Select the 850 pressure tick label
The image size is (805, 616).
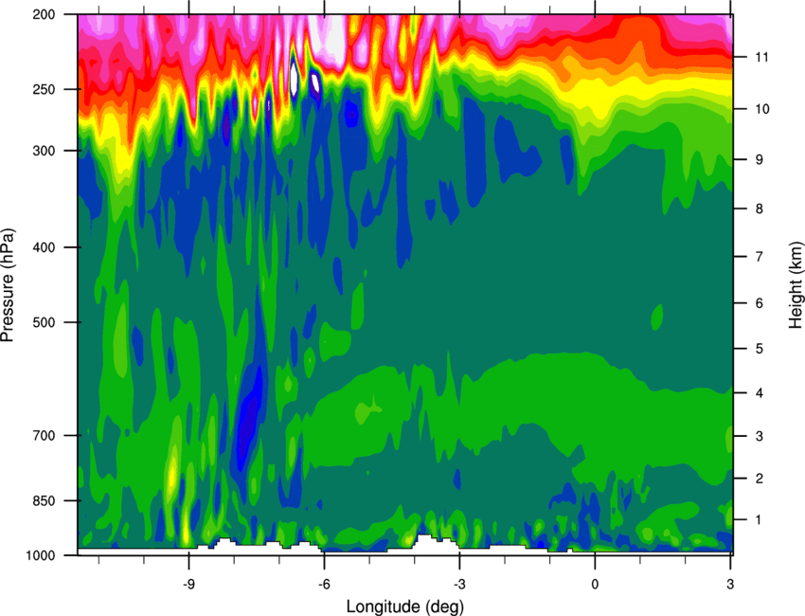[x=45, y=500]
